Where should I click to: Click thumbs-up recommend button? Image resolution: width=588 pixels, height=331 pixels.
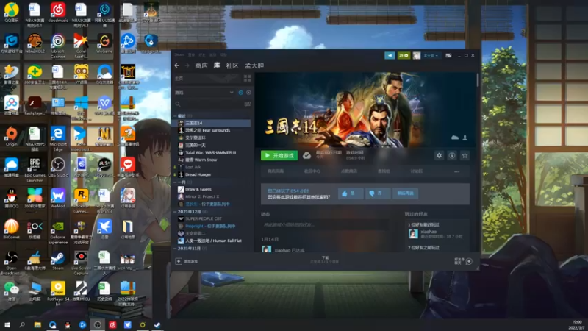point(351,193)
